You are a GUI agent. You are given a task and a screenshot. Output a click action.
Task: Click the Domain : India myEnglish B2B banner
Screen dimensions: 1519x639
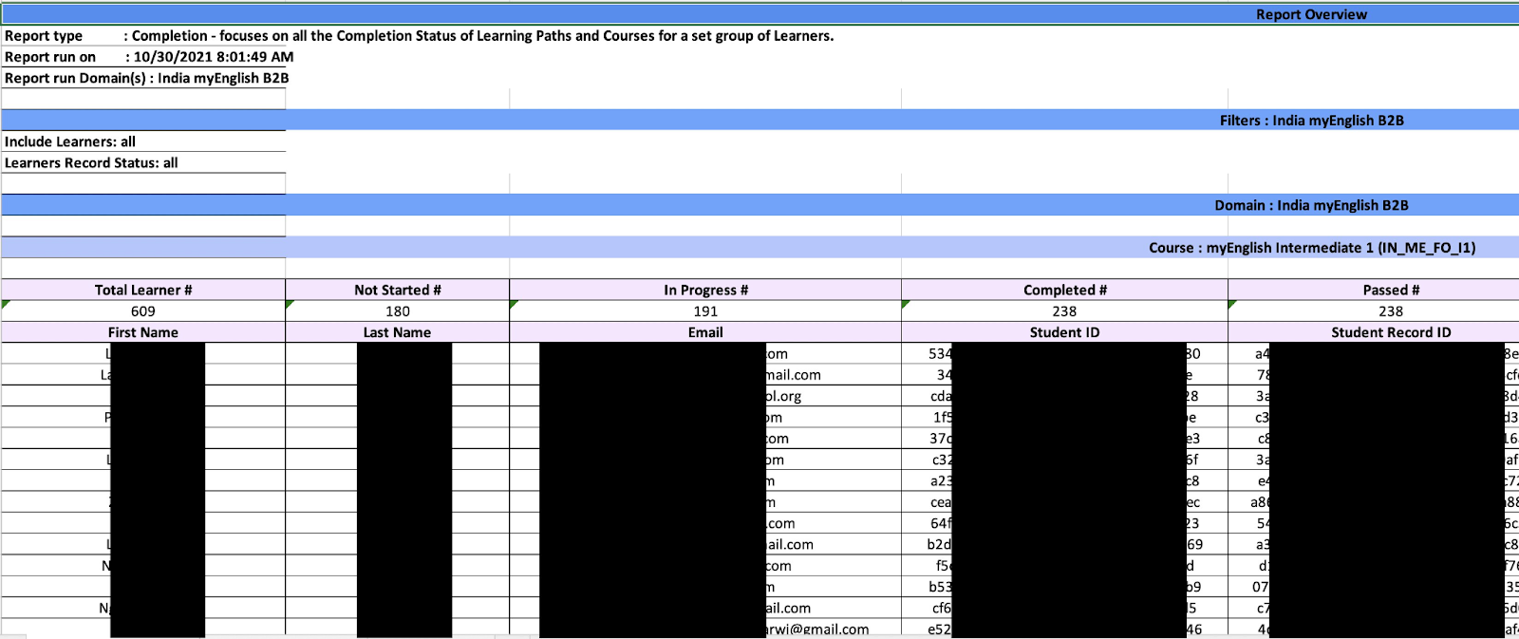point(759,205)
